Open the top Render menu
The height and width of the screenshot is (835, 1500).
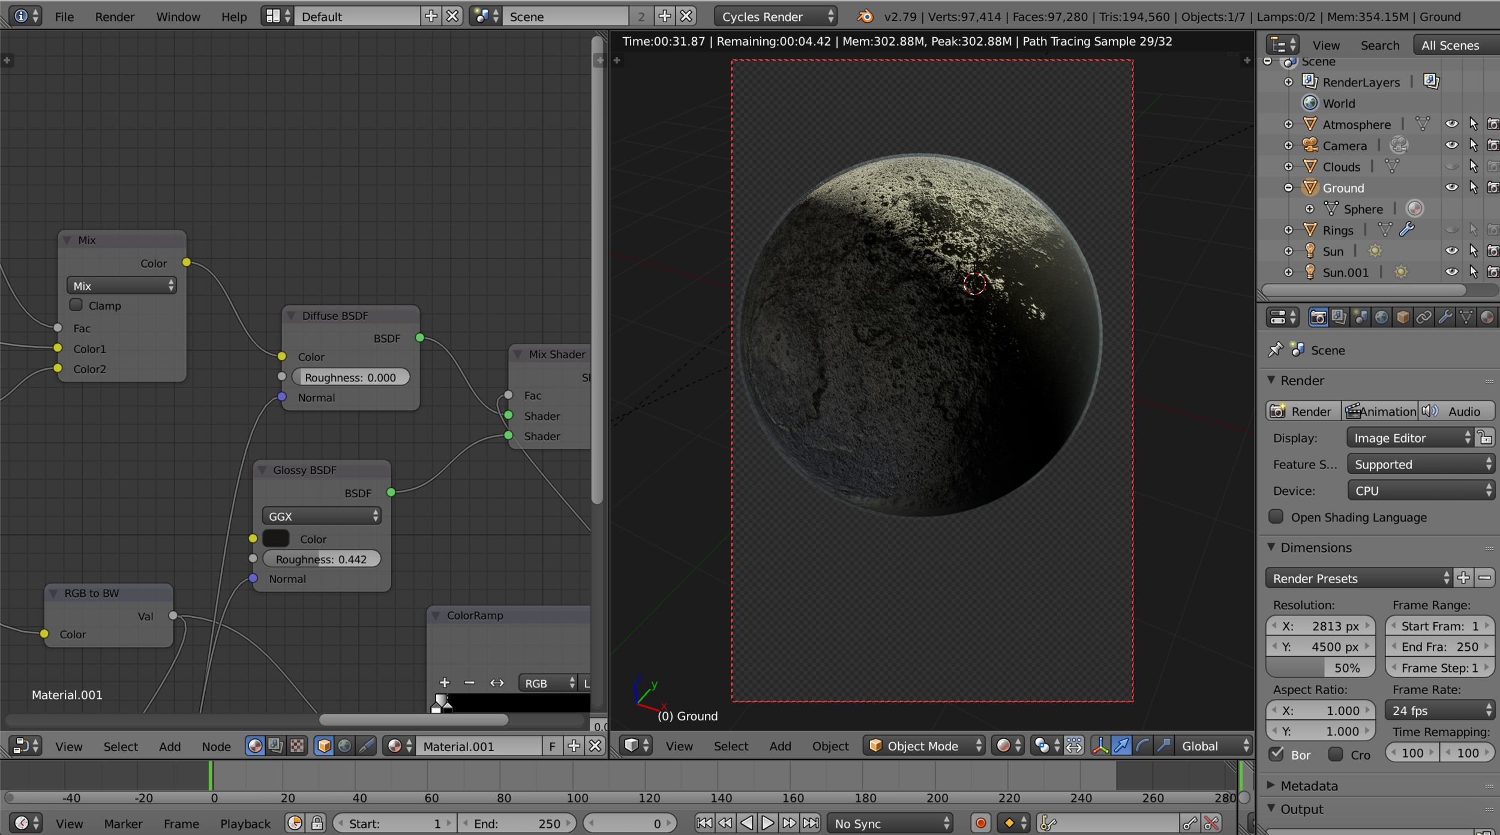point(115,17)
